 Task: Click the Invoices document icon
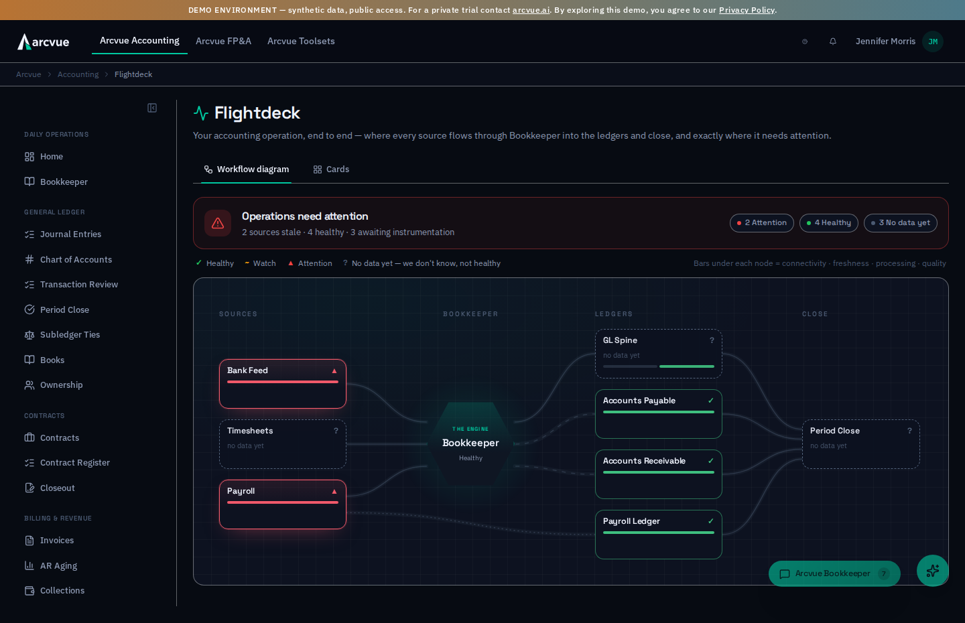pyautogui.click(x=29, y=541)
